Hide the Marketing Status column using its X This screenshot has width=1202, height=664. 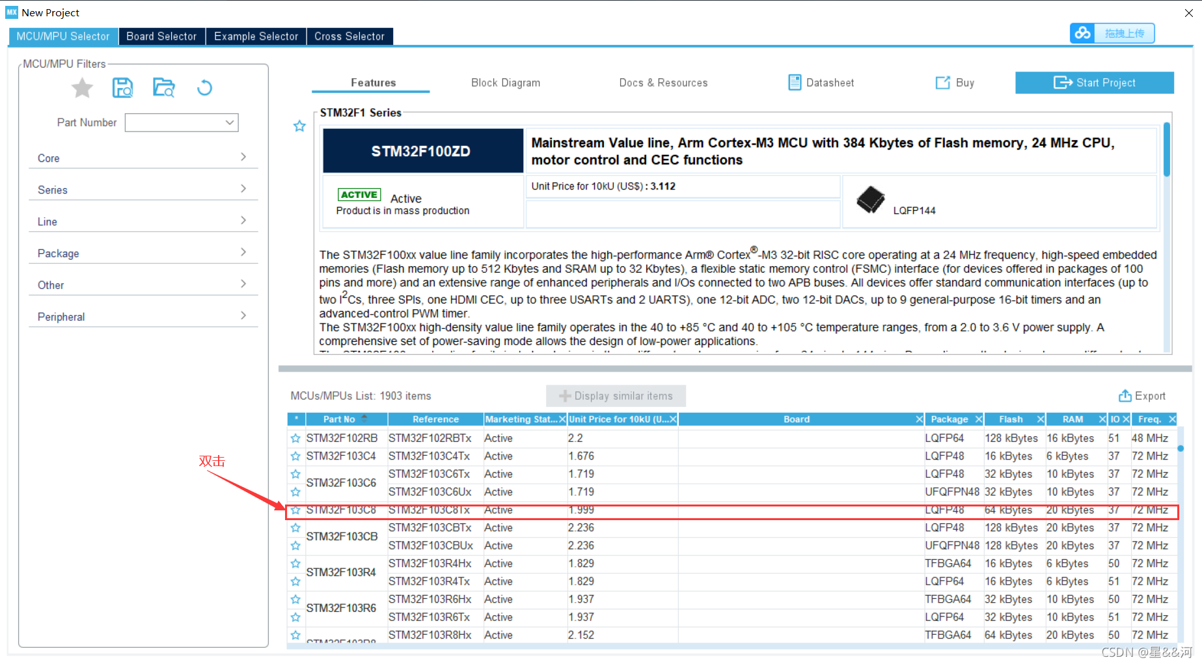pos(562,419)
